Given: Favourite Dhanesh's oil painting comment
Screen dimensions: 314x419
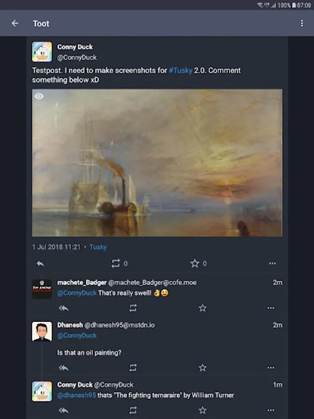Looking at the screenshot, I should (x=202, y=368).
